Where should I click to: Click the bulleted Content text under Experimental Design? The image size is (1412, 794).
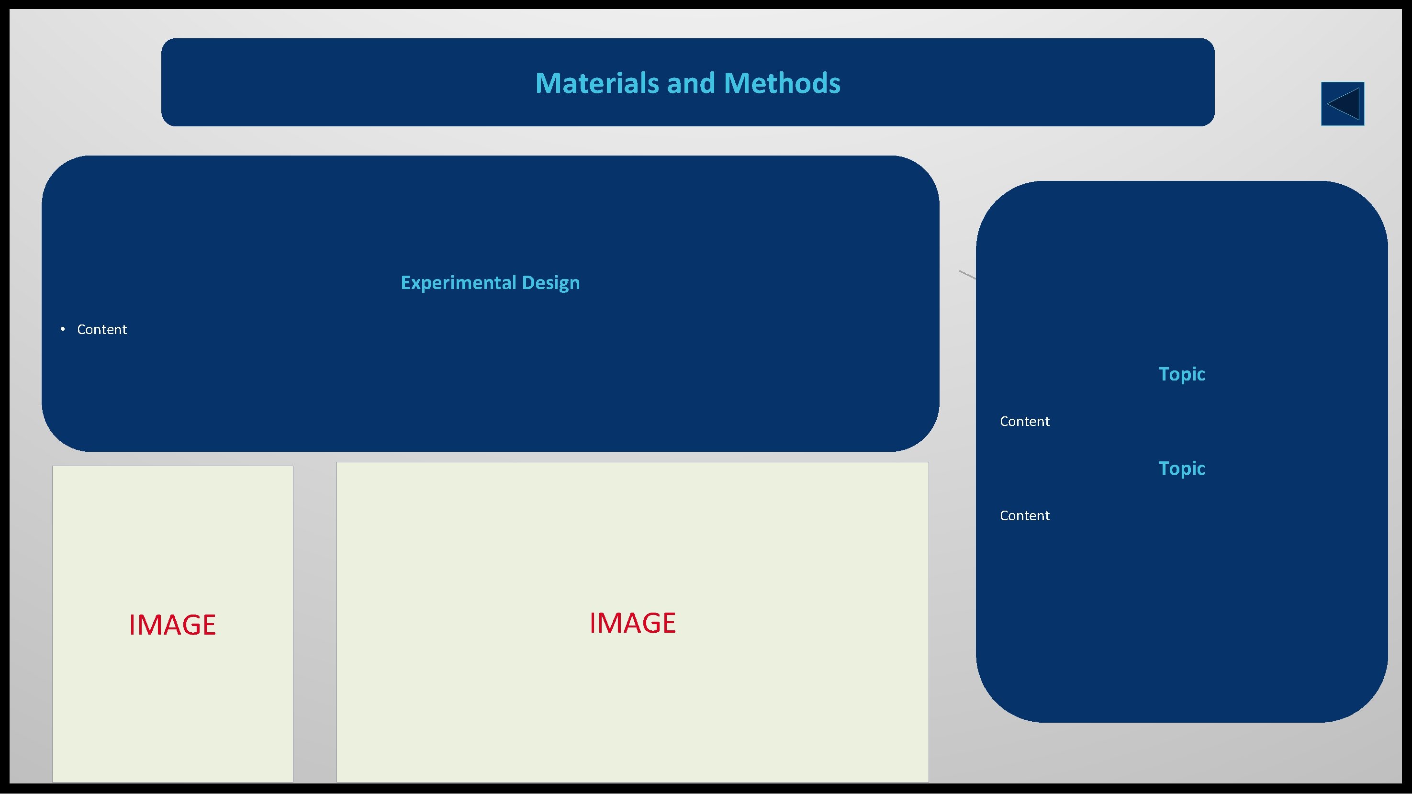click(x=102, y=329)
